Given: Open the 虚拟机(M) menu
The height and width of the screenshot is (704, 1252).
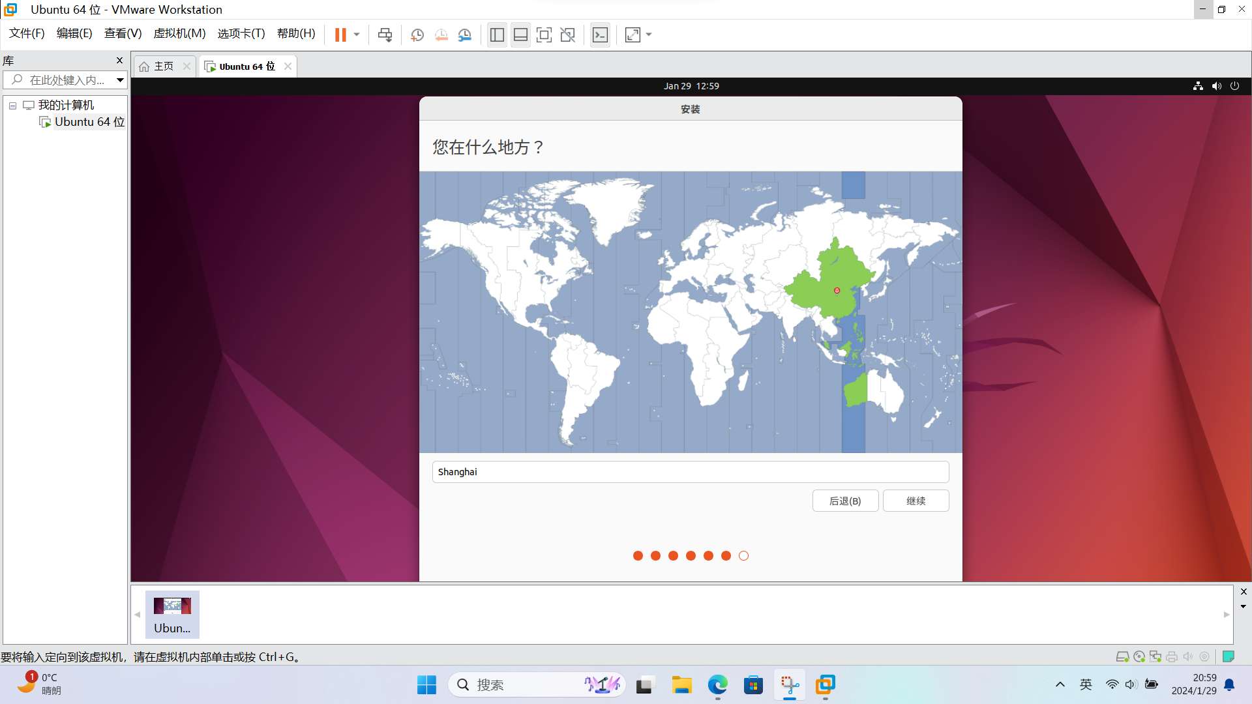Looking at the screenshot, I should (x=179, y=33).
